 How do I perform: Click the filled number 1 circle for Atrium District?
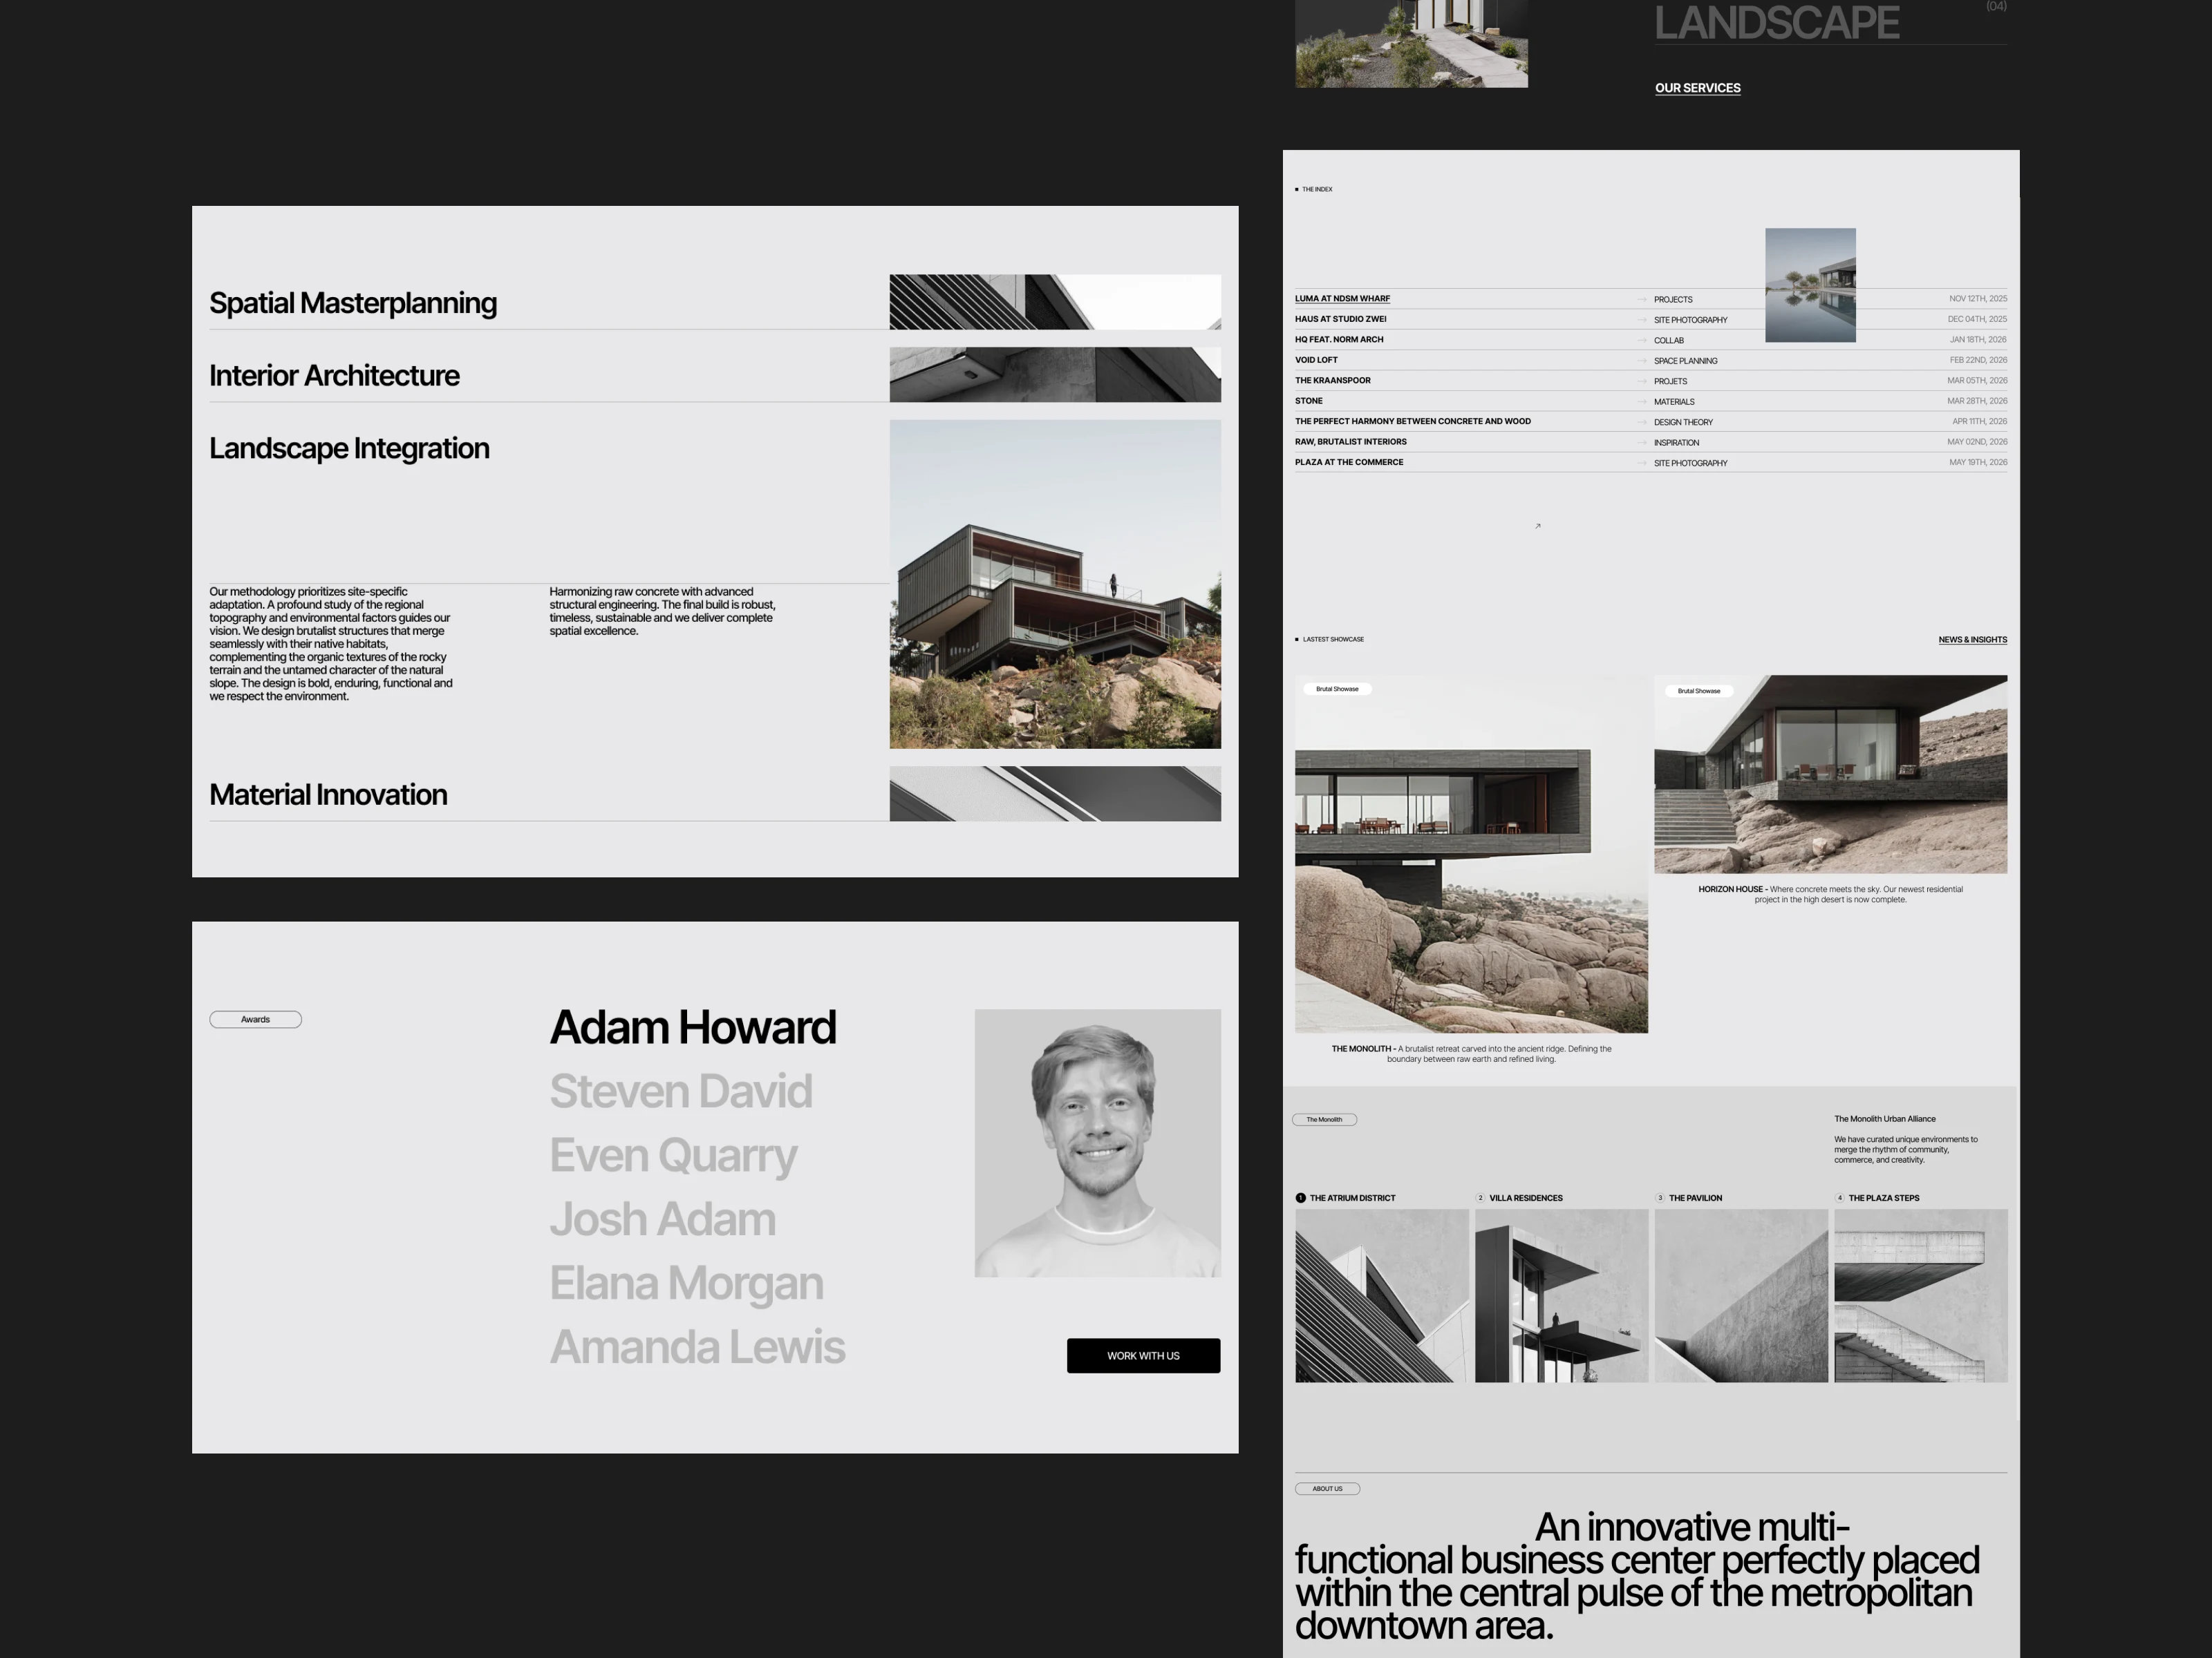coord(1301,1197)
